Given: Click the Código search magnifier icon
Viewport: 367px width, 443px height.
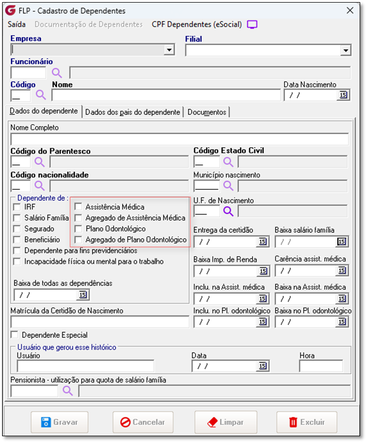Looking at the screenshot, I should [x=41, y=95].
